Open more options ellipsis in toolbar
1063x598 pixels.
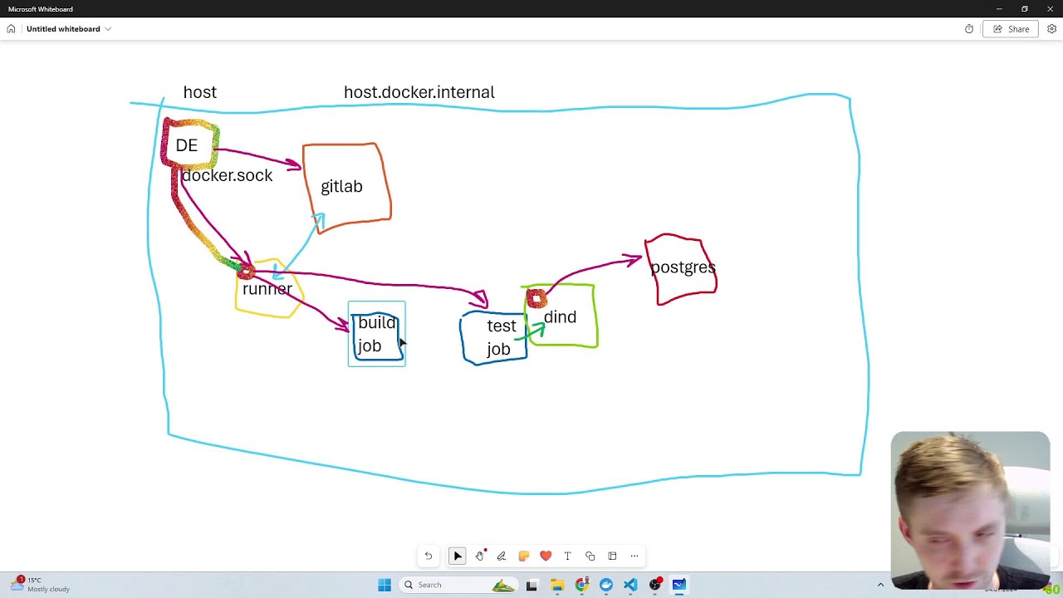point(634,556)
